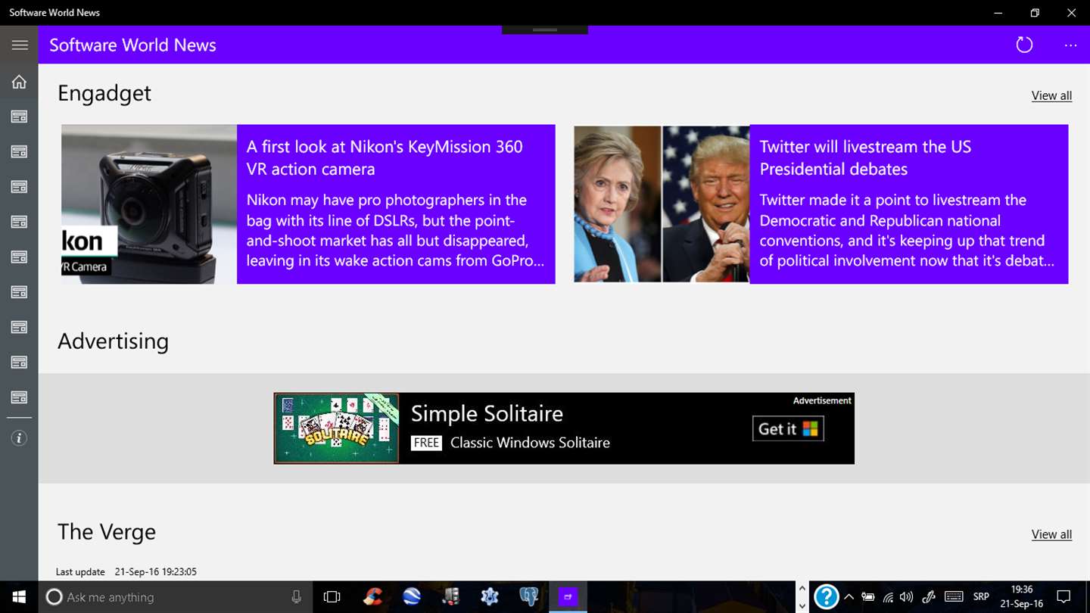Screen dimensions: 1090x613
Task: Open the volume speaker tray icon
Action: point(906,597)
